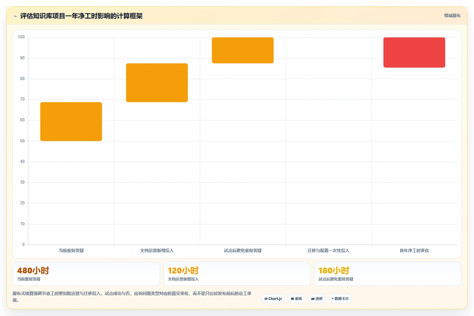Click the 文档运营新增投入 caption under 120小时

pos(183,279)
